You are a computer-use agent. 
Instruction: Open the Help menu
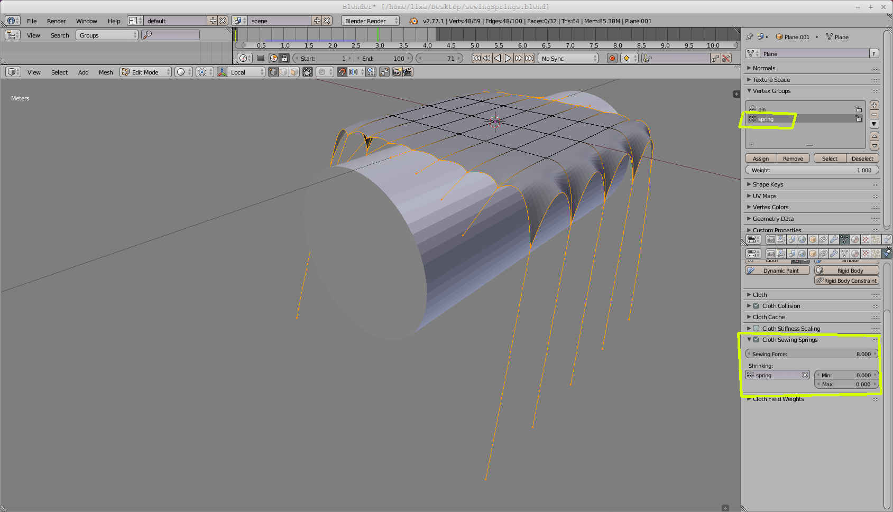pyautogui.click(x=114, y=21)
